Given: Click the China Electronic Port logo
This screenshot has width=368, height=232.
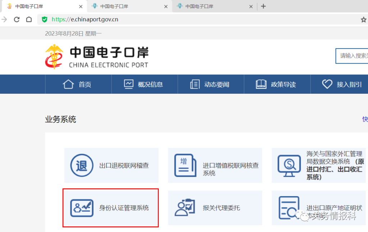Looking at the screenshot, I should [97, 57].
